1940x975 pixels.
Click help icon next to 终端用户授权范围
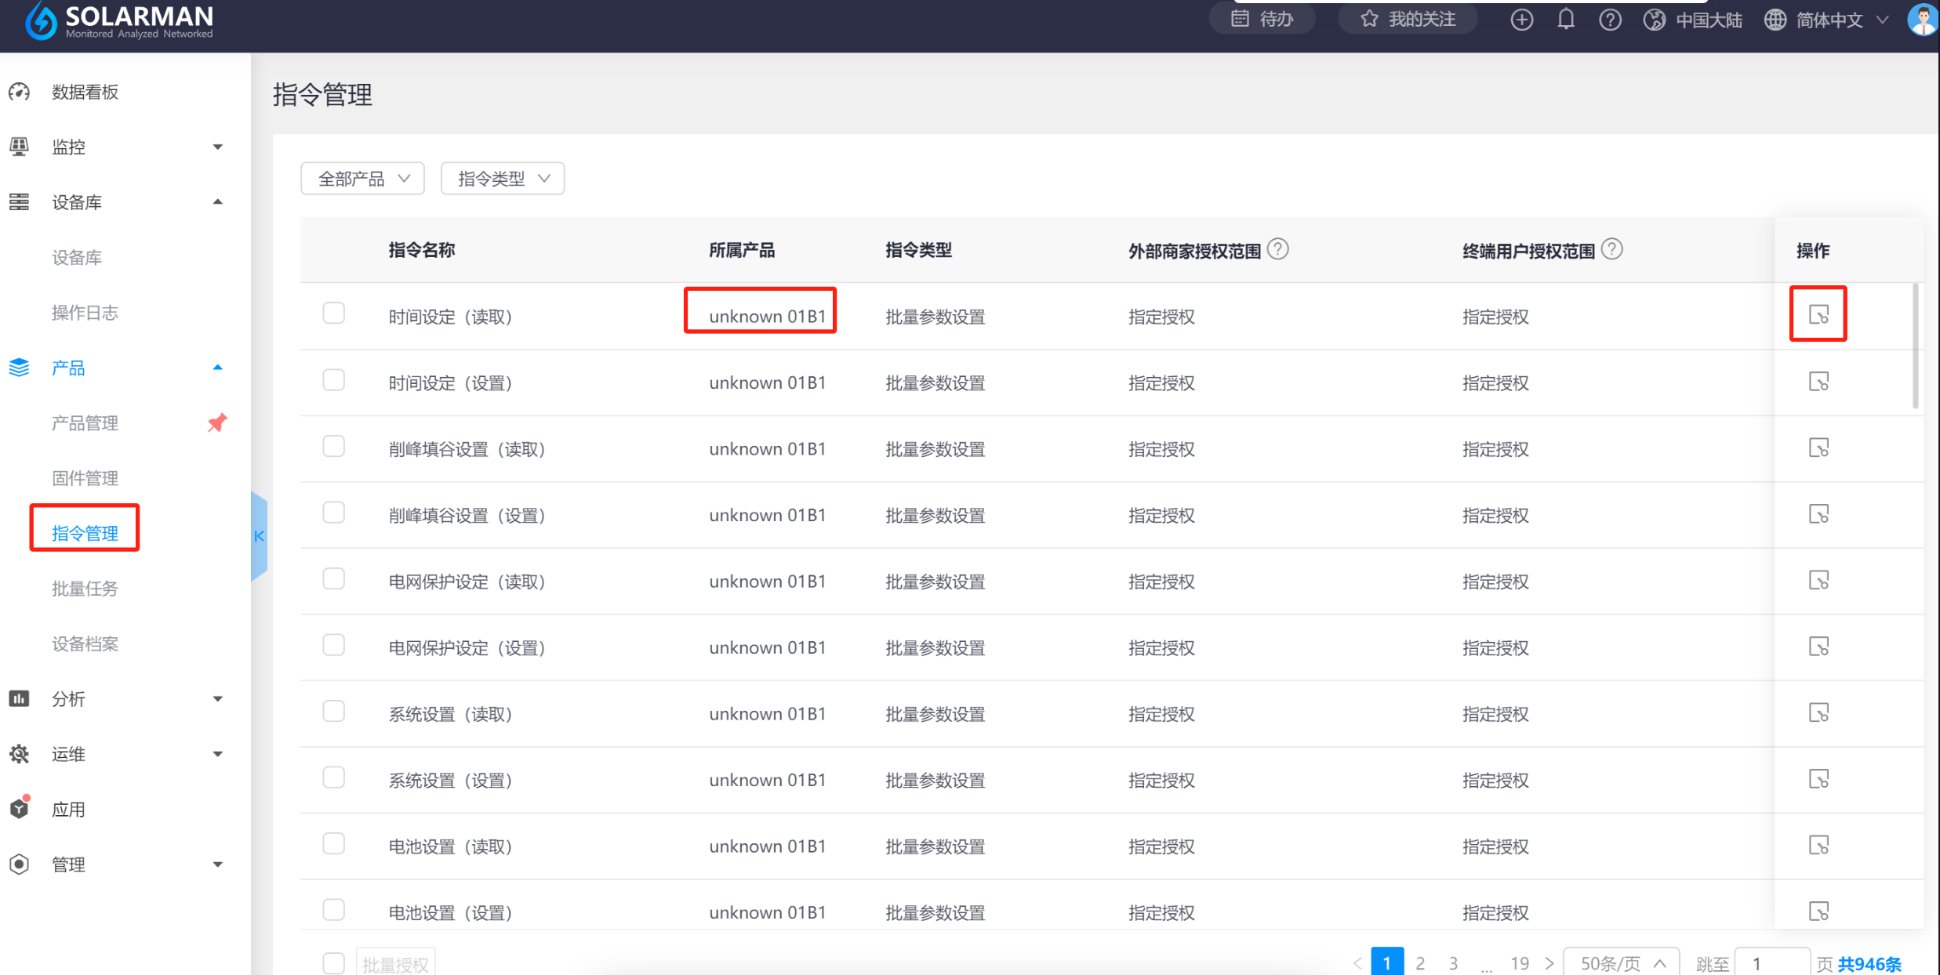[1611, 249]
